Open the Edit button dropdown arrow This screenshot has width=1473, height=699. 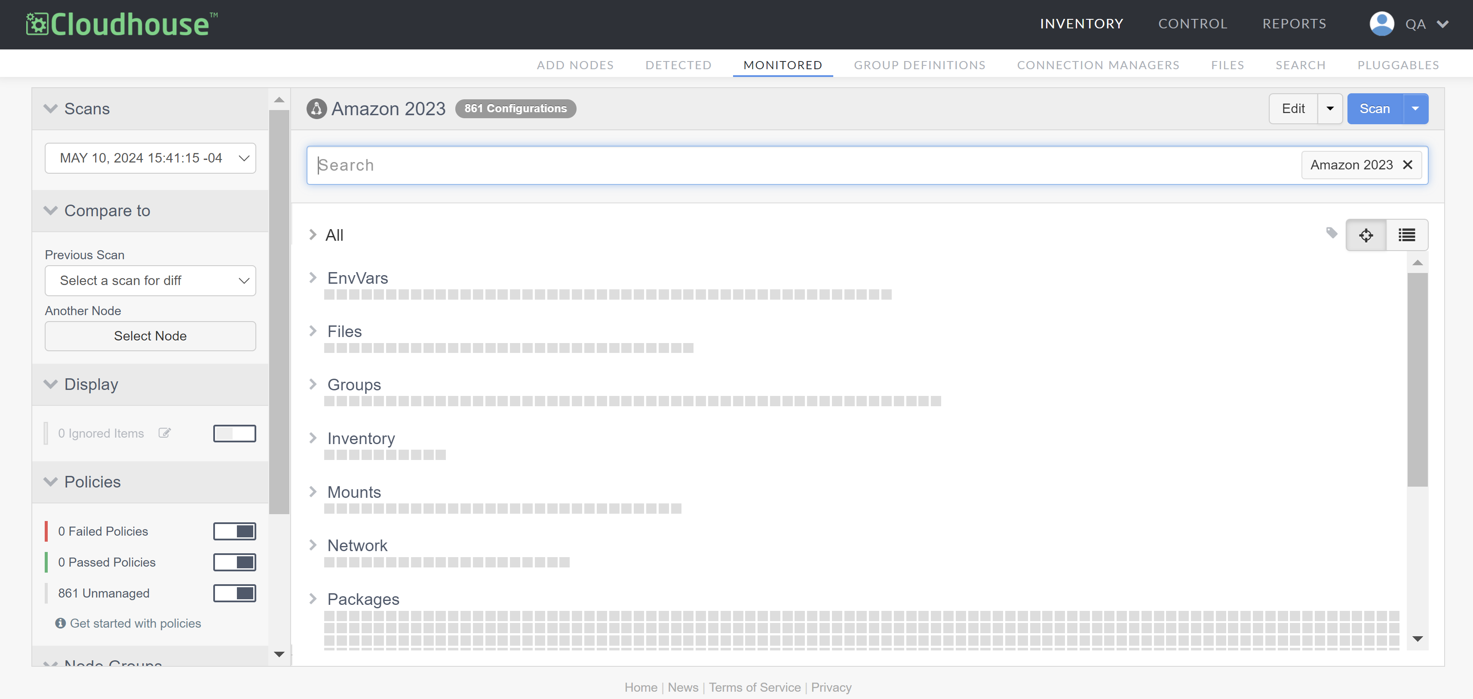point(1330,109)
